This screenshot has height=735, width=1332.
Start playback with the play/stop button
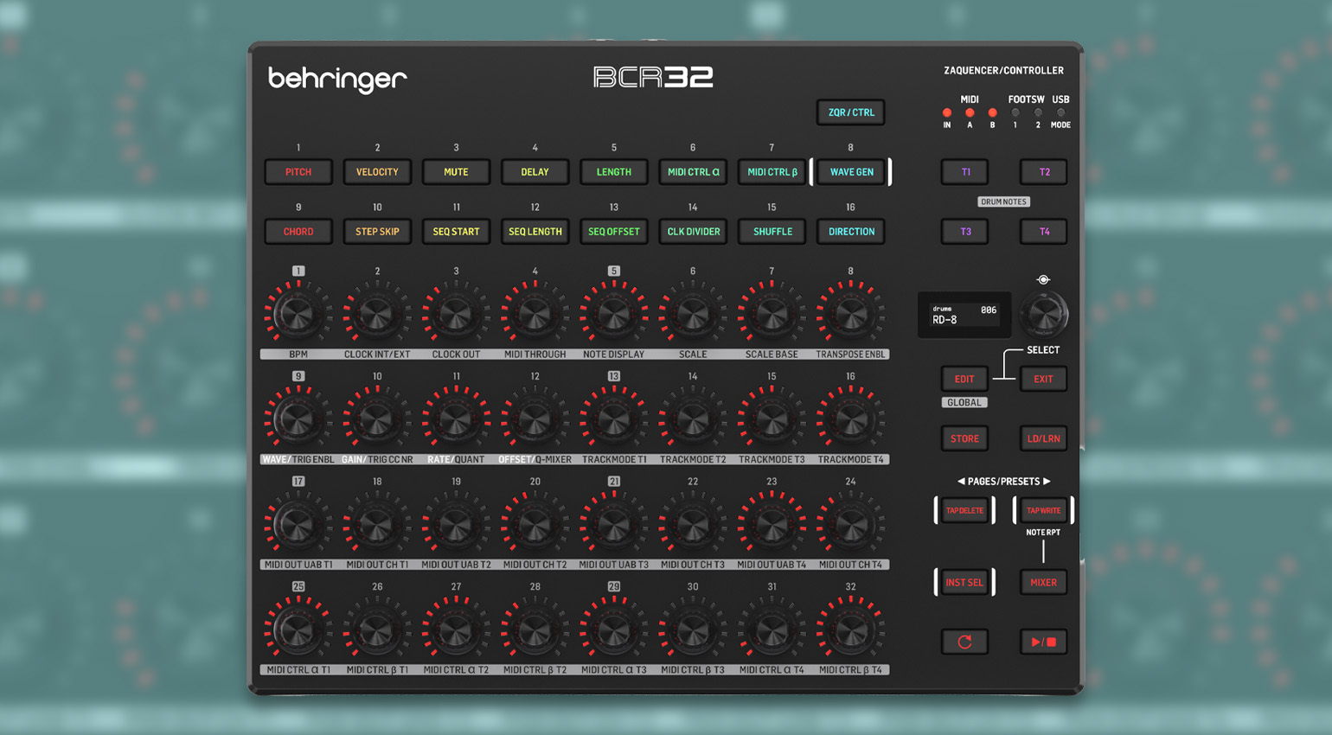(1043, 642)
